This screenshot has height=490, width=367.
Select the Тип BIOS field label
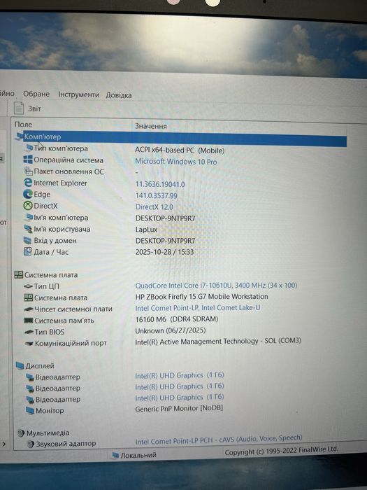coord(50,332)
